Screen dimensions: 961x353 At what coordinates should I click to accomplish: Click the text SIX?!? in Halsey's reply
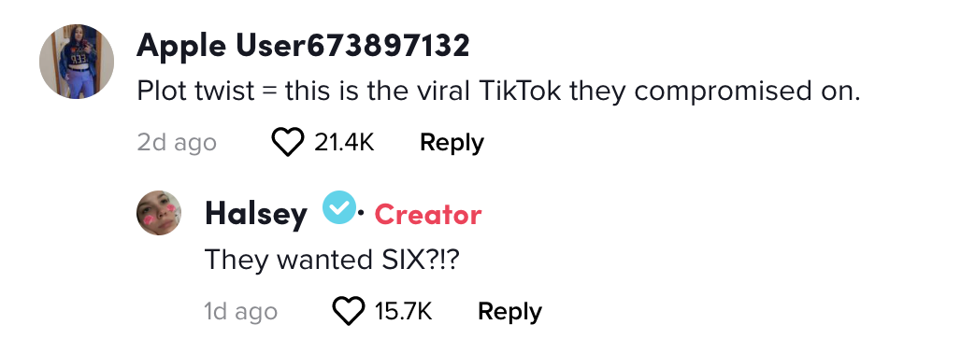[x=416, y=260]
